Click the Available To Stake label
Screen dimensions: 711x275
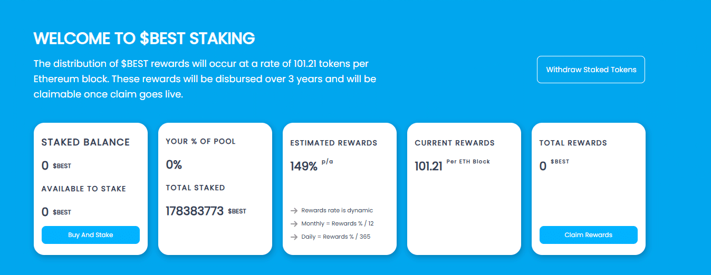tap(84, 189)
